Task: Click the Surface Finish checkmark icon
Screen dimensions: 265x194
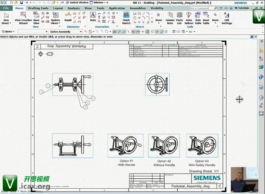Action: click(109, 21)
